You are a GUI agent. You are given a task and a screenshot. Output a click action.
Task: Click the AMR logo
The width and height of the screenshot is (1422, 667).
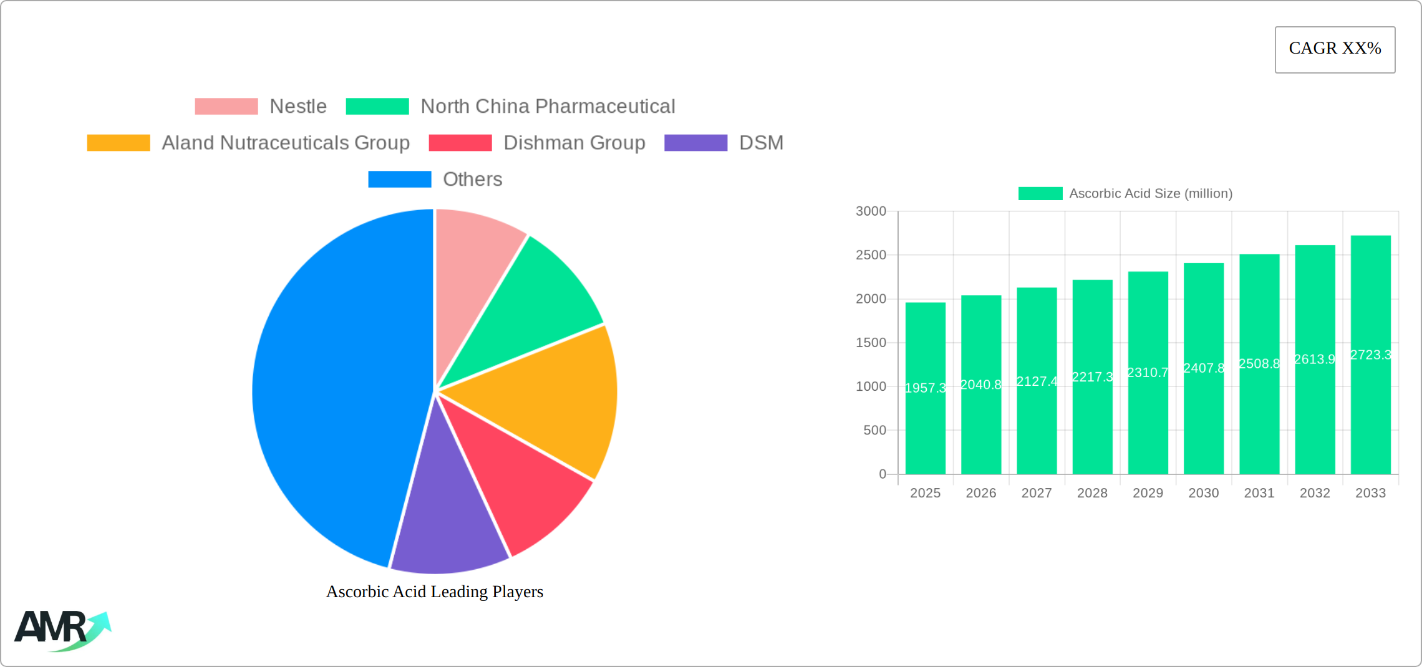62,631
